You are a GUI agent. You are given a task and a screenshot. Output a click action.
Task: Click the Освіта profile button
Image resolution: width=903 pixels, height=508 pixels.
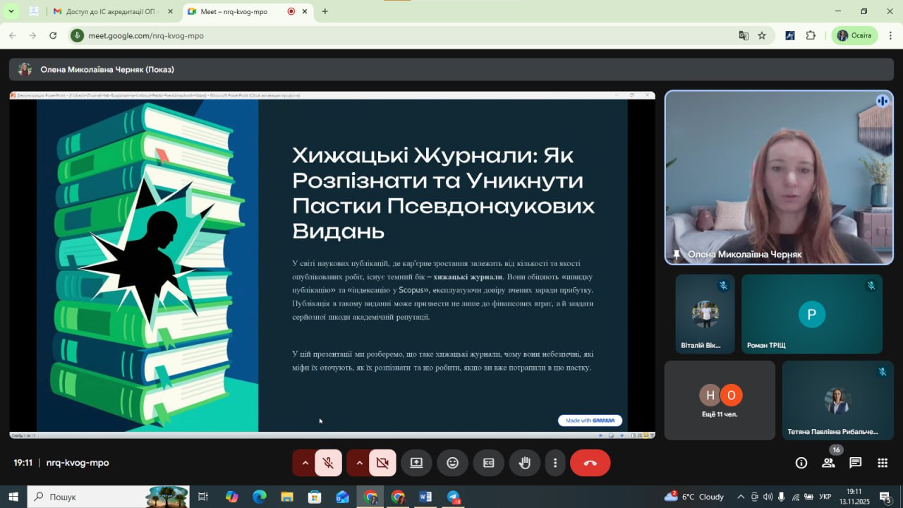pos(854,35)
